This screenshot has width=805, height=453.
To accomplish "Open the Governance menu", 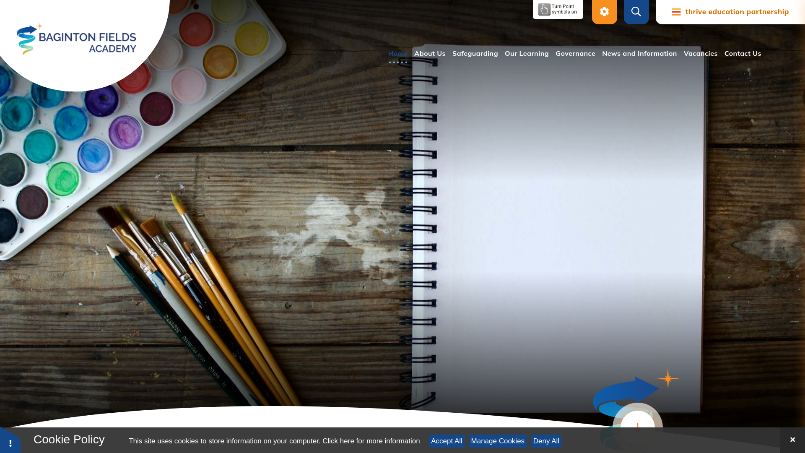I will (575, 54).
